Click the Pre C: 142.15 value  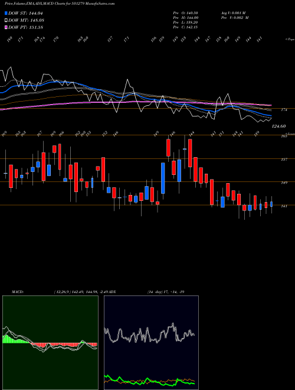coord(185,27)
